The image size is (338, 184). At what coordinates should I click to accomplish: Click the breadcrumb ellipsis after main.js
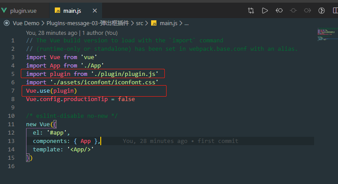pyautogui.click(x=186, y=23)
